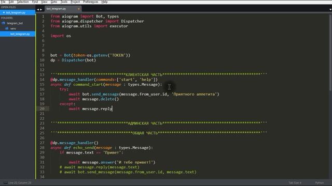This screenshot has height=186, width=332.
Task: Click the 'help' string in commands list
Action: (x=146, y=80)
